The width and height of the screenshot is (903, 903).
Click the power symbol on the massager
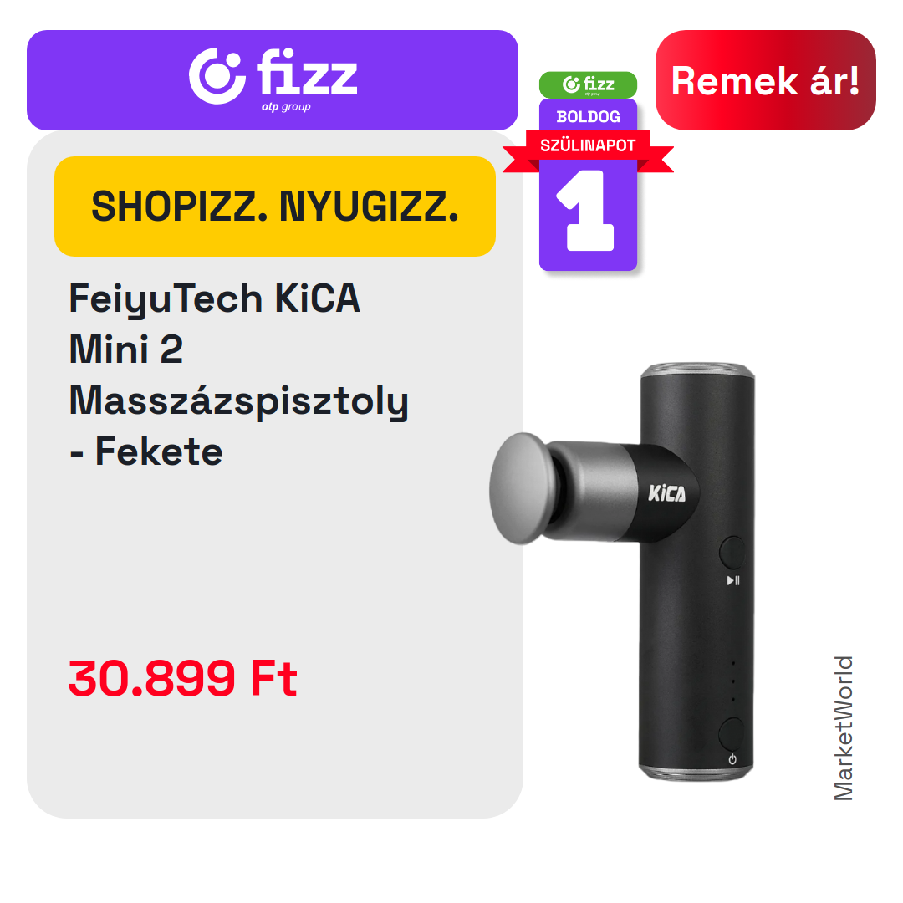coord(732,759)
